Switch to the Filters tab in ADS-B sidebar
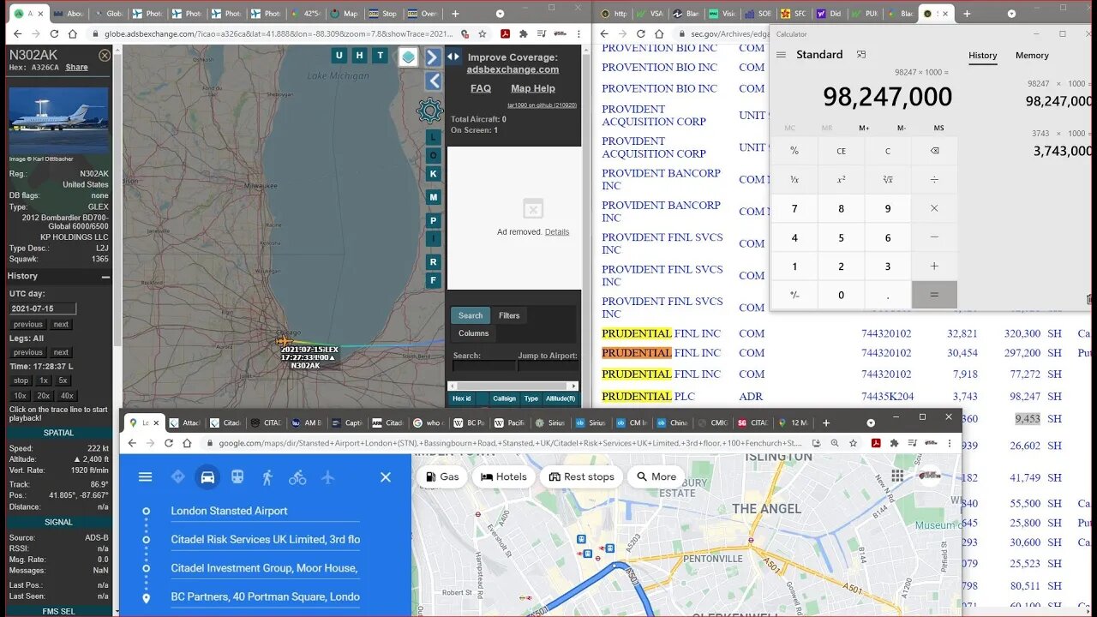The height and width of the screenshot is (617, 1097). [509, 315]
